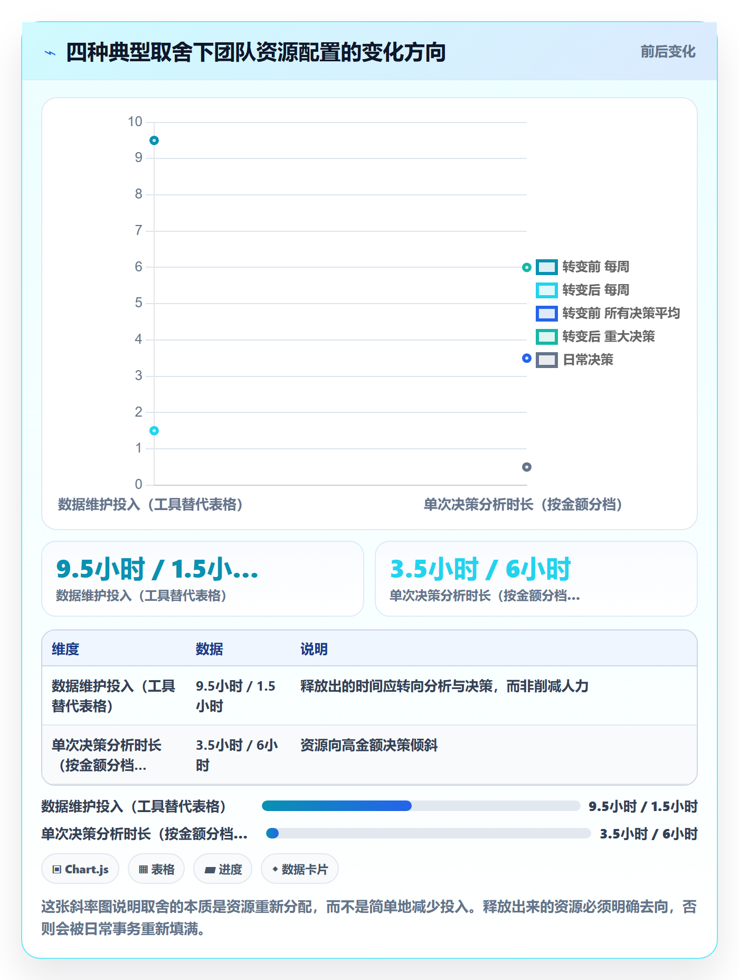Click table cell 3.5小时 / 6小 时

pyautogui.click(x=237, y=755)
